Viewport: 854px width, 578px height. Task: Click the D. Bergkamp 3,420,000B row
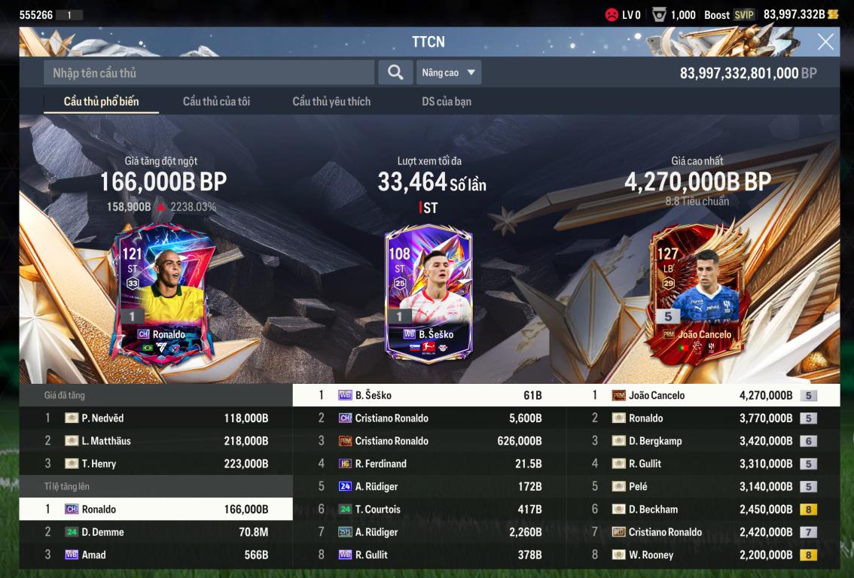point(703,441)
